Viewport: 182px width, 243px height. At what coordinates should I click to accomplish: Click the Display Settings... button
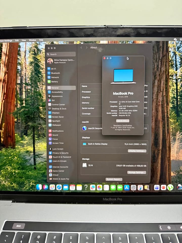click(137, 151)
